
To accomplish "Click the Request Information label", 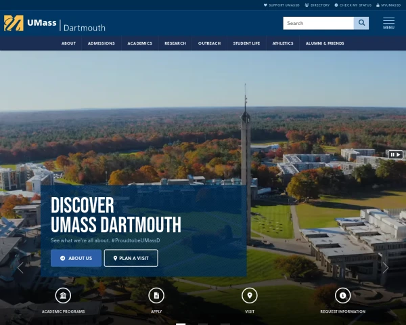I will point(343,311).
